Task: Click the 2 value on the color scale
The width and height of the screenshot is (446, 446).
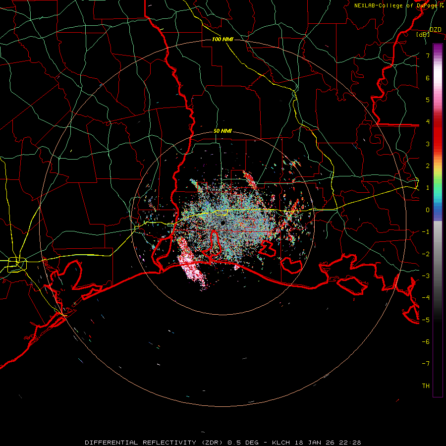Action: pyautogui.click(x=428, y=166)
